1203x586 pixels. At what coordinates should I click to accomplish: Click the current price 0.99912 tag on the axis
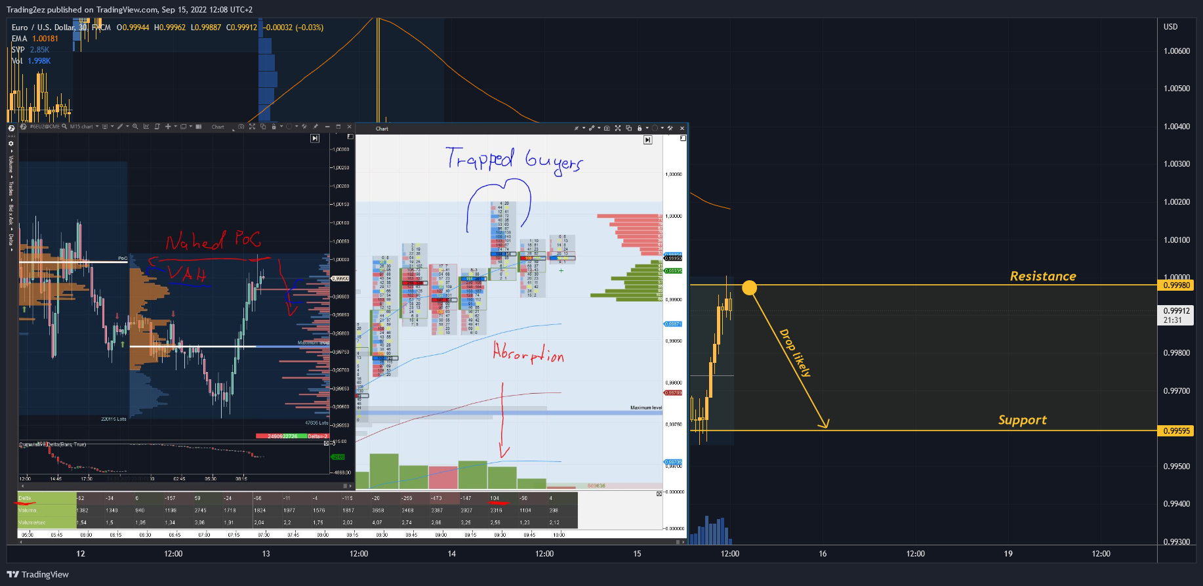tap(1177, 315)
